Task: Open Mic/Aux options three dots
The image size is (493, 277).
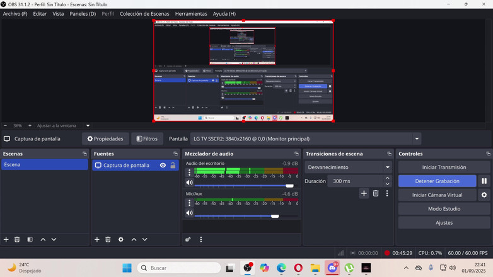Action: pos(189,203)
